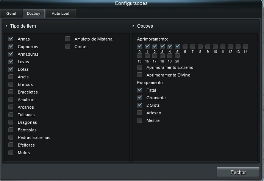Open the Auto Loot tab
Screen dimensions: 264x181
(61, 13)
